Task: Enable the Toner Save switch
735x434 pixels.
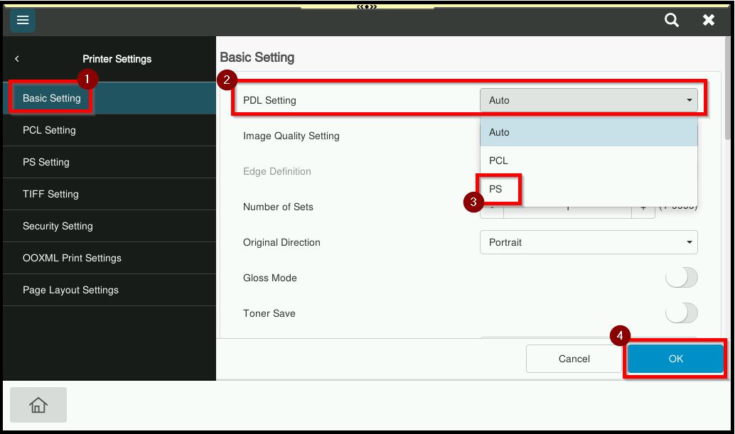Action: click(x=681, y=313)
